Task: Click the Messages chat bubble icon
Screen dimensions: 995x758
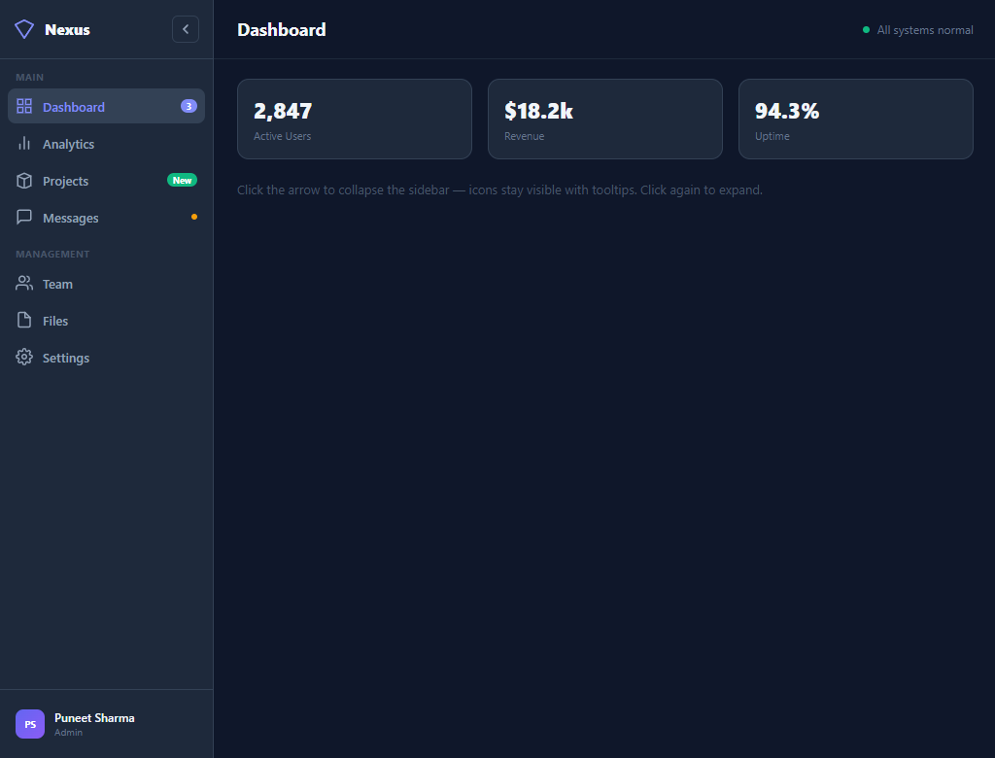Action: click(24, 217)
